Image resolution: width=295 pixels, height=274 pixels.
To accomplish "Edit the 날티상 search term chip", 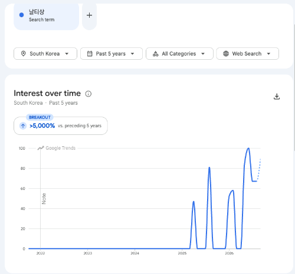I will tap(46, 16).
